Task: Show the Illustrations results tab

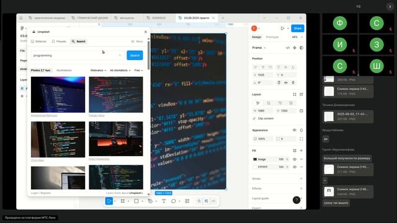Action: click(64, 70)
